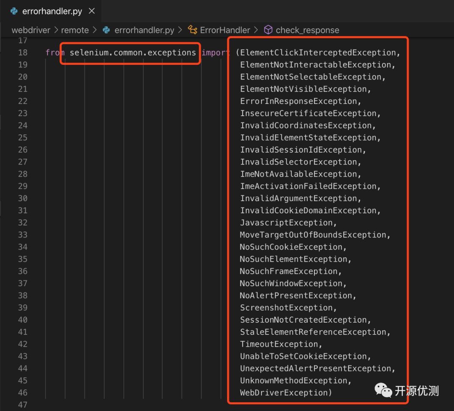The image size is (454, 411).
Task: Click InsecureCertificateException on line 23
Action: click(x=309, y=113)
